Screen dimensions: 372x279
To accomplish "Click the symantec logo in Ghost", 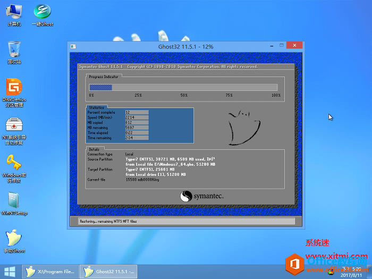I will pos(201,196).
